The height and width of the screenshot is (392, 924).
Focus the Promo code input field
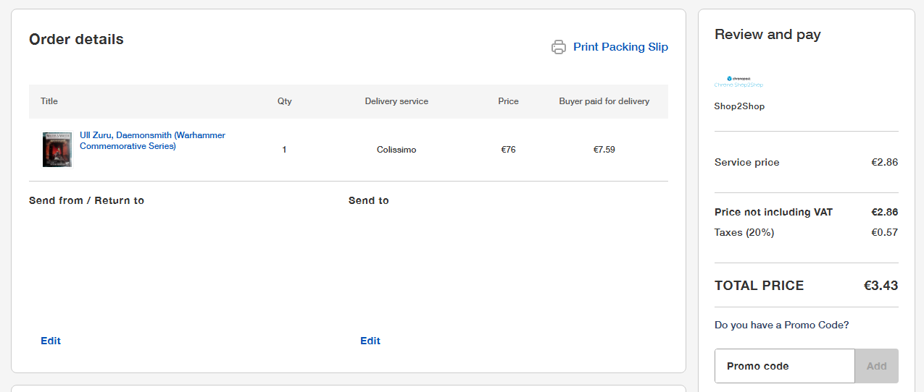[785, 366]
